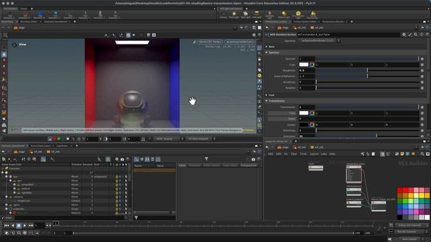The height and width of the screenshot is (242, 431).
Task: Switch to the Performance Monitor tab
Action: (x=333, y=22)
